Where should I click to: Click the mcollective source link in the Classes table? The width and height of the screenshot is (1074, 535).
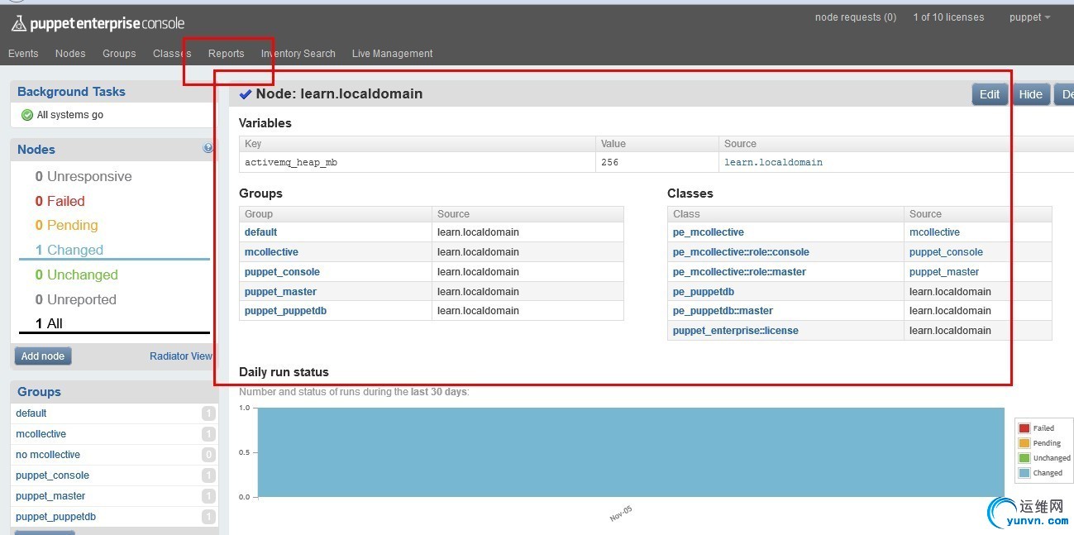point(934,232)
